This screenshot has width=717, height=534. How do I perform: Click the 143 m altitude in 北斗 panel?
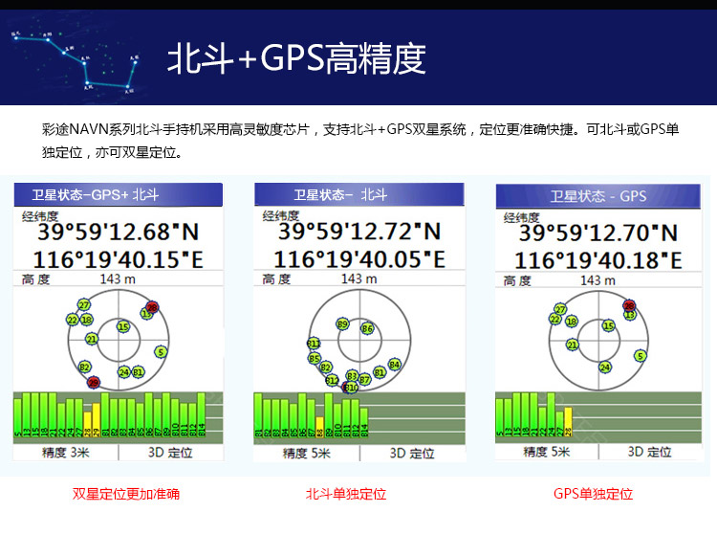358,278
